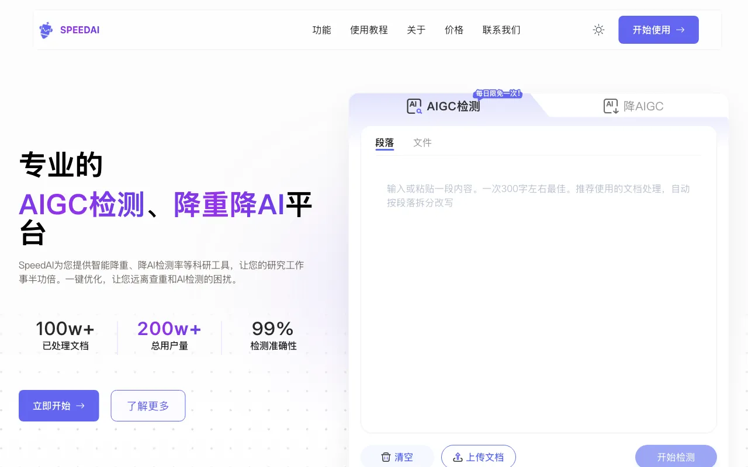Screen dimensions: 748x467
Task: Click the SpeedAI robot logo icon
Action: [x=46, y=30]
